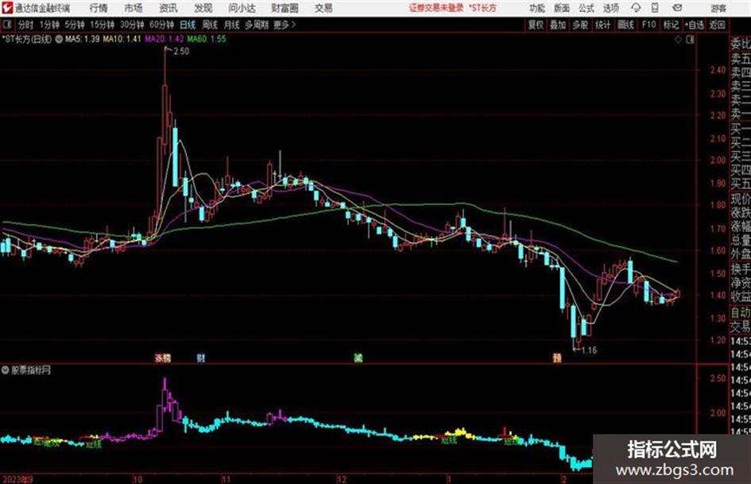
Task: Open the 交易 menu
Action: (323, 8)
